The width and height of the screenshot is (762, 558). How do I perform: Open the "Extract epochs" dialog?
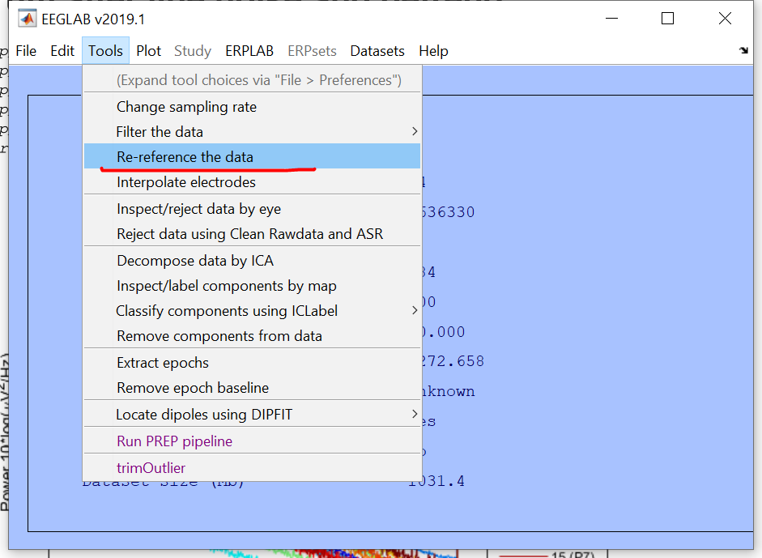tap(163, 362)
